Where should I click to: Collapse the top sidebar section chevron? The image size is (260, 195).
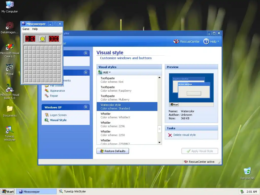[x=86, y=53]
